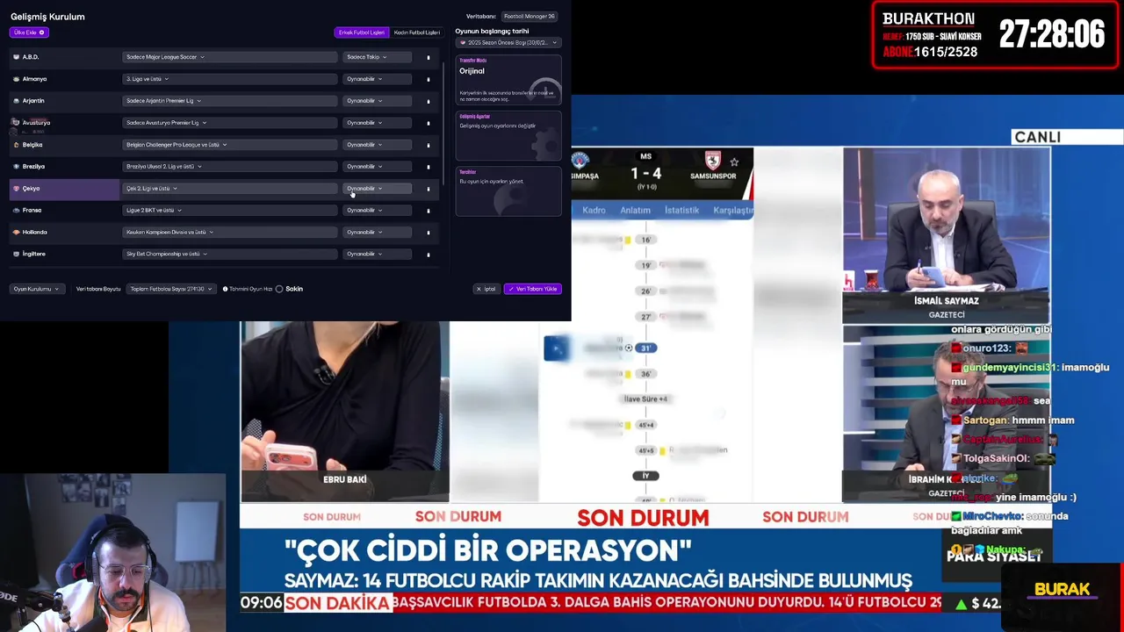The image size is (1124, 632).
Task: Click the trash icon on the Arjantin row
Action: (x=429, y=101)
